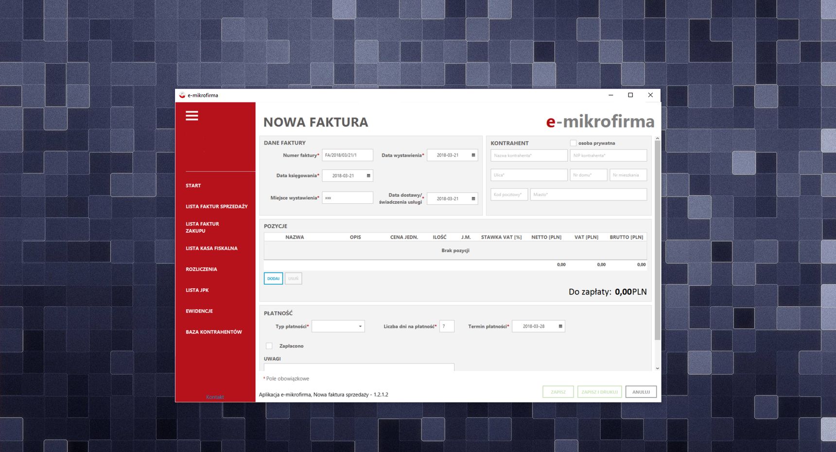Viewport: 836px width, 452px height.
Task: Click the CENA JEDN. column header
Action: click(x=404, y=237)
